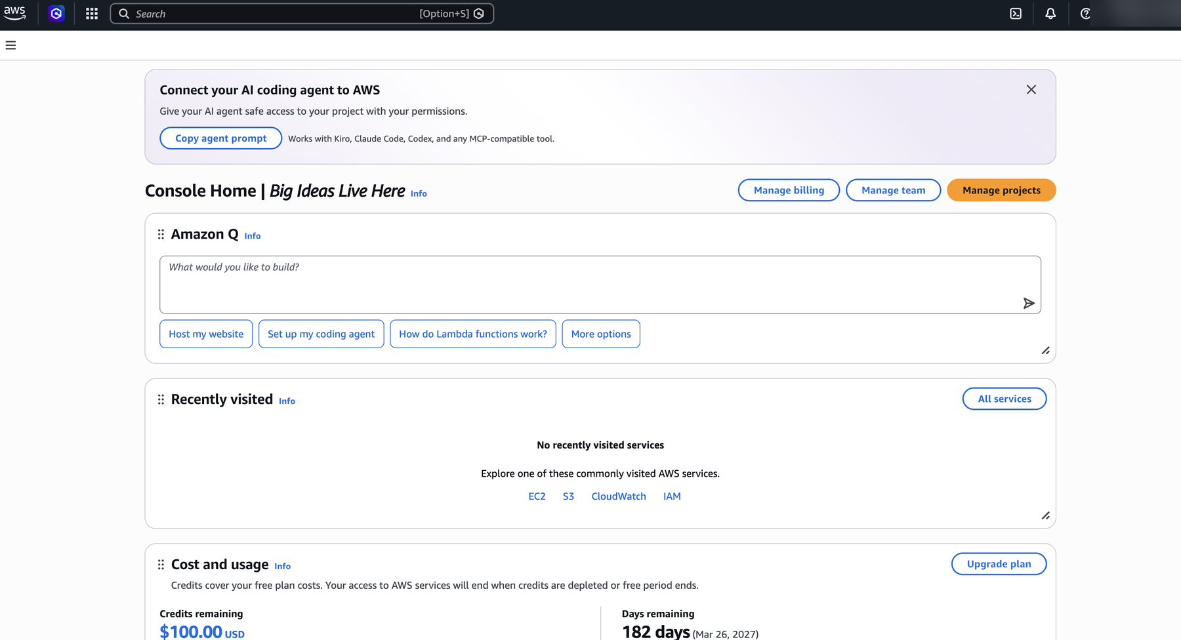Dismiss the AI coding agent banner
The width and height of the screenshot is (1181, 640).
click(x=1031, y=90)
